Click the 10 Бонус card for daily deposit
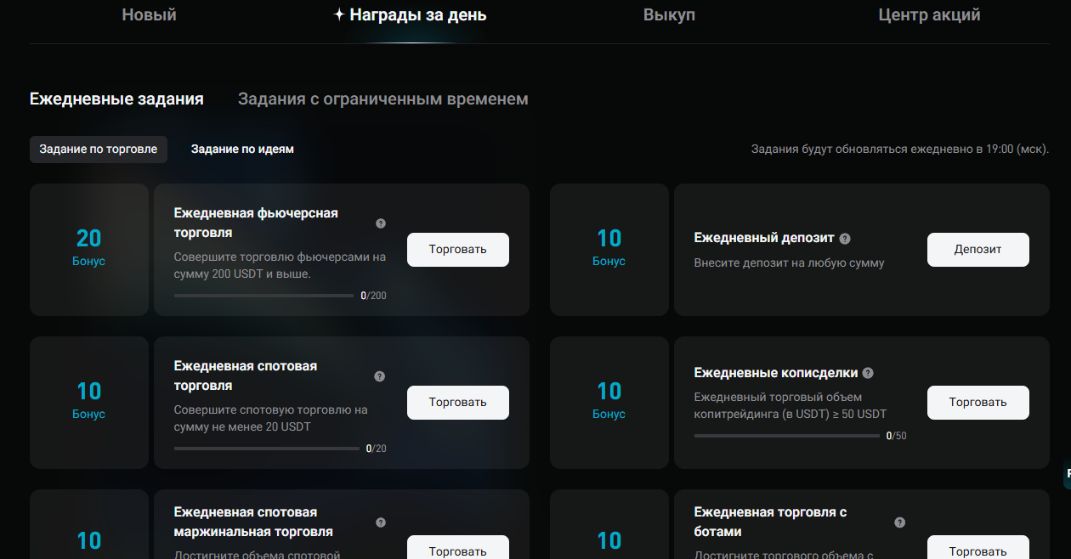The height and width of the screenshot is (559, 1071). click(x=609, y=250)
